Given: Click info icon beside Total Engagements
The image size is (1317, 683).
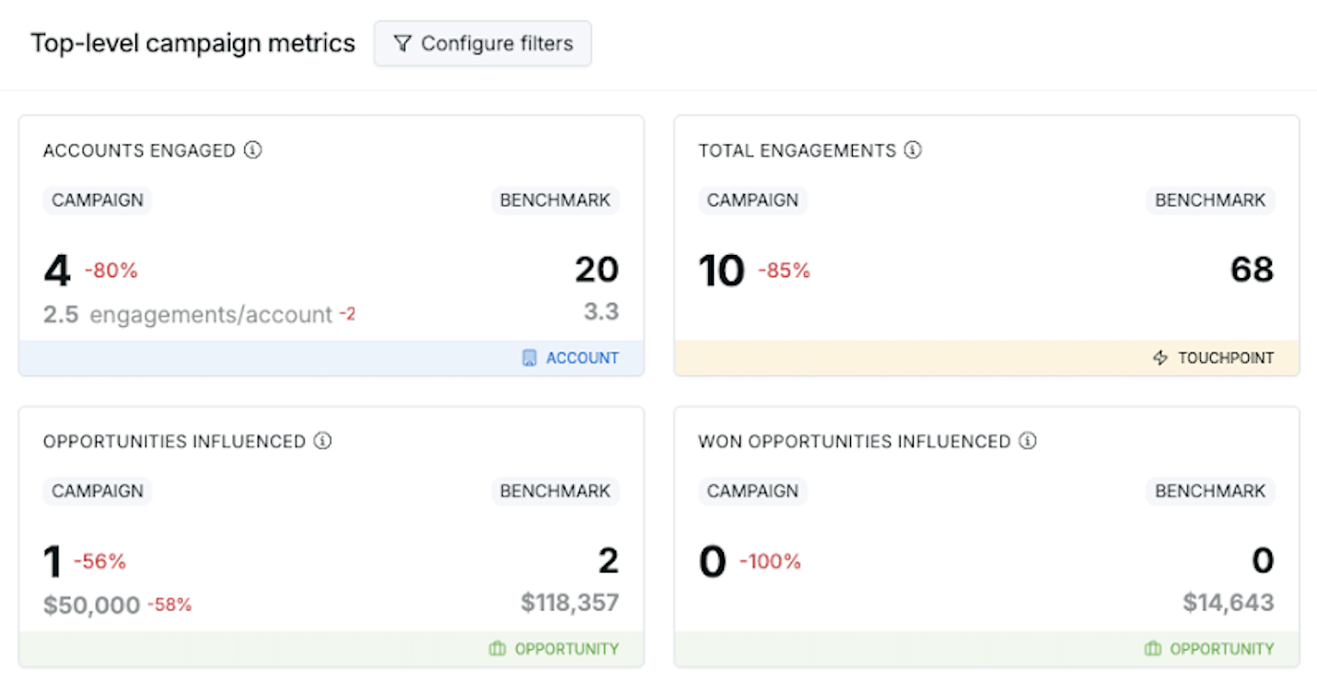Looking at the screenshot, I should coord(913,150).
